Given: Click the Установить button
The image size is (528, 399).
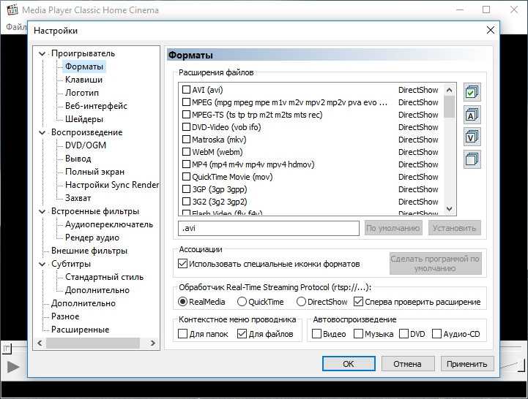Looking at the screenshot, I should pyautogui.click(x=454, y=228).
